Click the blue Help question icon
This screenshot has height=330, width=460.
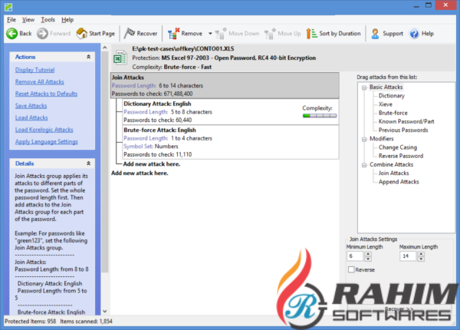point(414,34)
